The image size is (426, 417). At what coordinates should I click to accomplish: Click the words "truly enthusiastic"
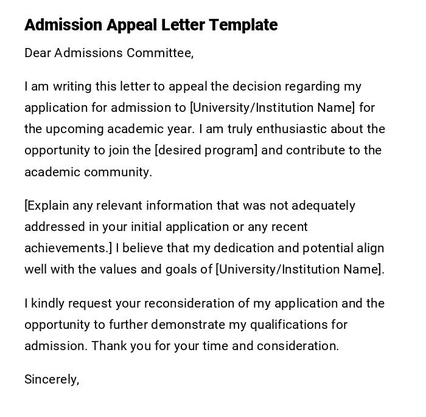click(x=284, y=129)
